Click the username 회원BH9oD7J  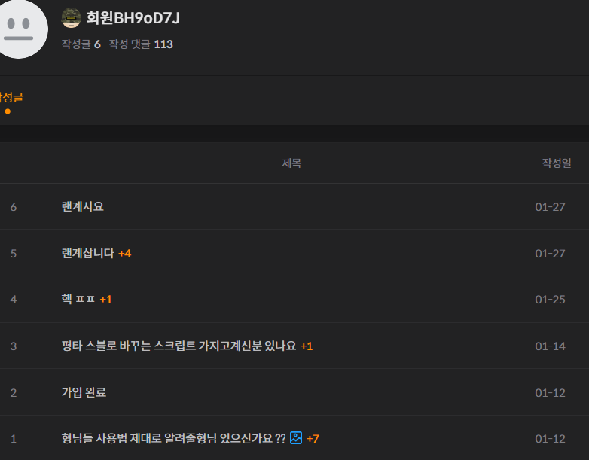(x=133, y=17)
